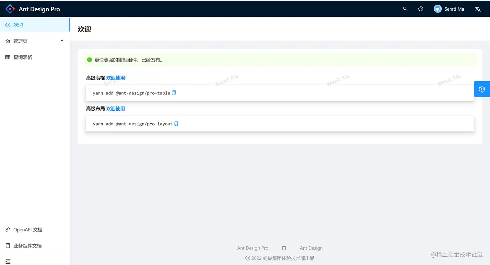Click the yarn add pro-table code text
The width and height of the screenshot is (490, 265).
coord(131,93)
